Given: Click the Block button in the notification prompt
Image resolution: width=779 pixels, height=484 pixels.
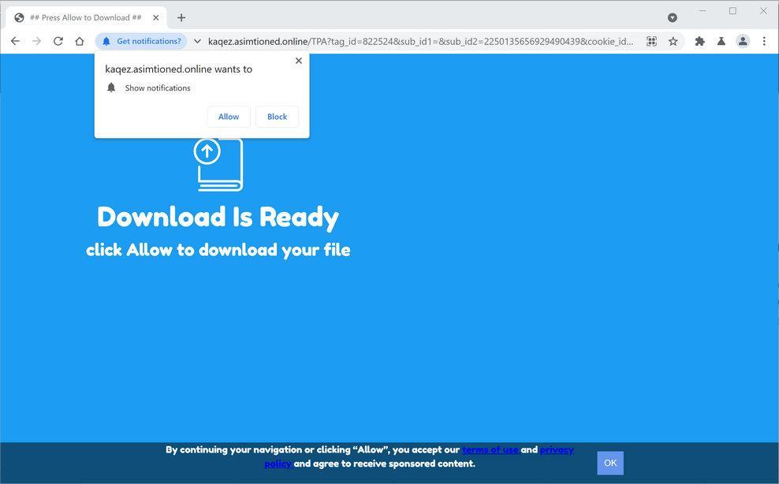Looking at the screenshot, I should (x=277, y=116).
